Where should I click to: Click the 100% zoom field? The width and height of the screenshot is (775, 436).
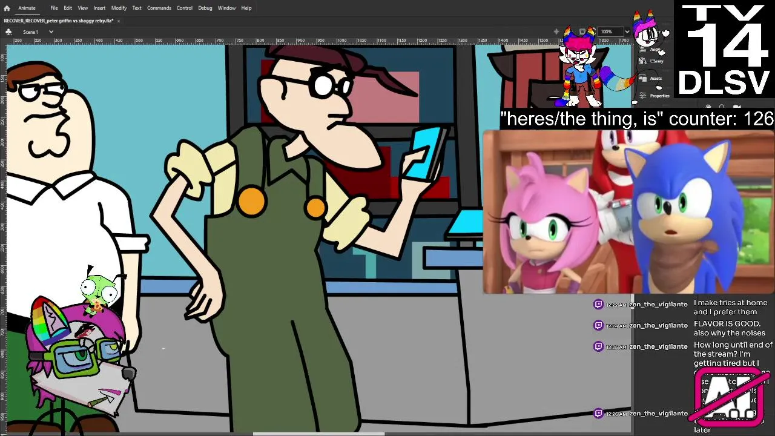coord(611,31)
